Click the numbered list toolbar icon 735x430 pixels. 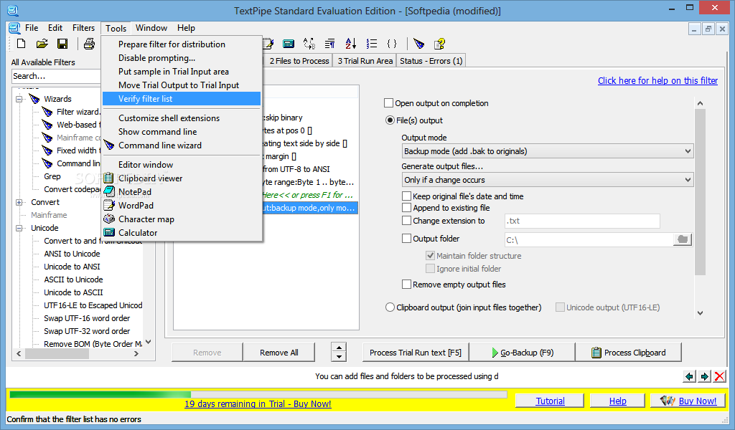(x=372, y=44)
